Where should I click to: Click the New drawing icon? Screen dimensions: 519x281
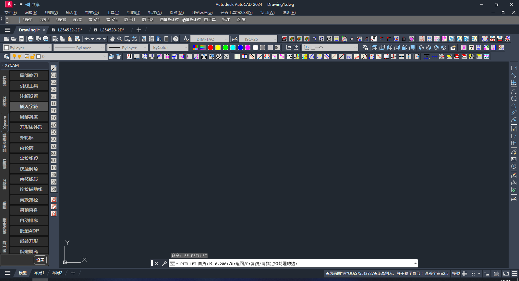pyautogui.click(x=6, y=39)
